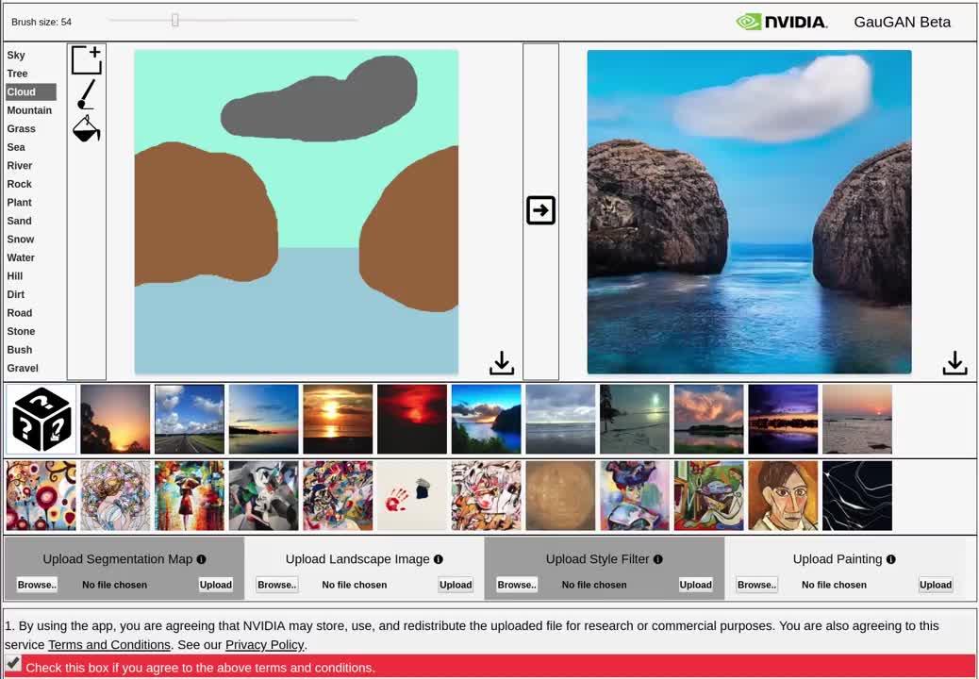
Task: Choose the Grass label
Action: 21,129
